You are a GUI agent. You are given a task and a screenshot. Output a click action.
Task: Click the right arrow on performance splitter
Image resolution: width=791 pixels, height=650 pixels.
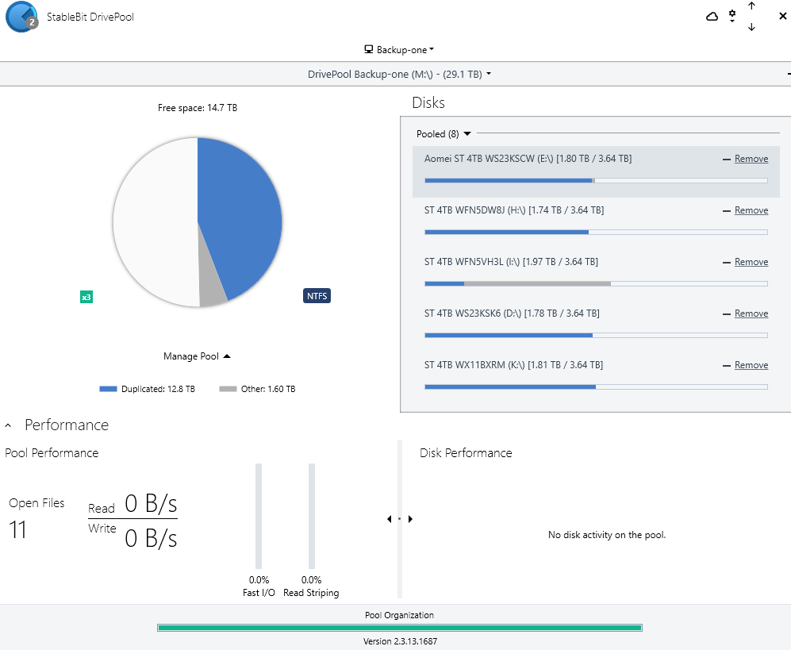[410, 519]
